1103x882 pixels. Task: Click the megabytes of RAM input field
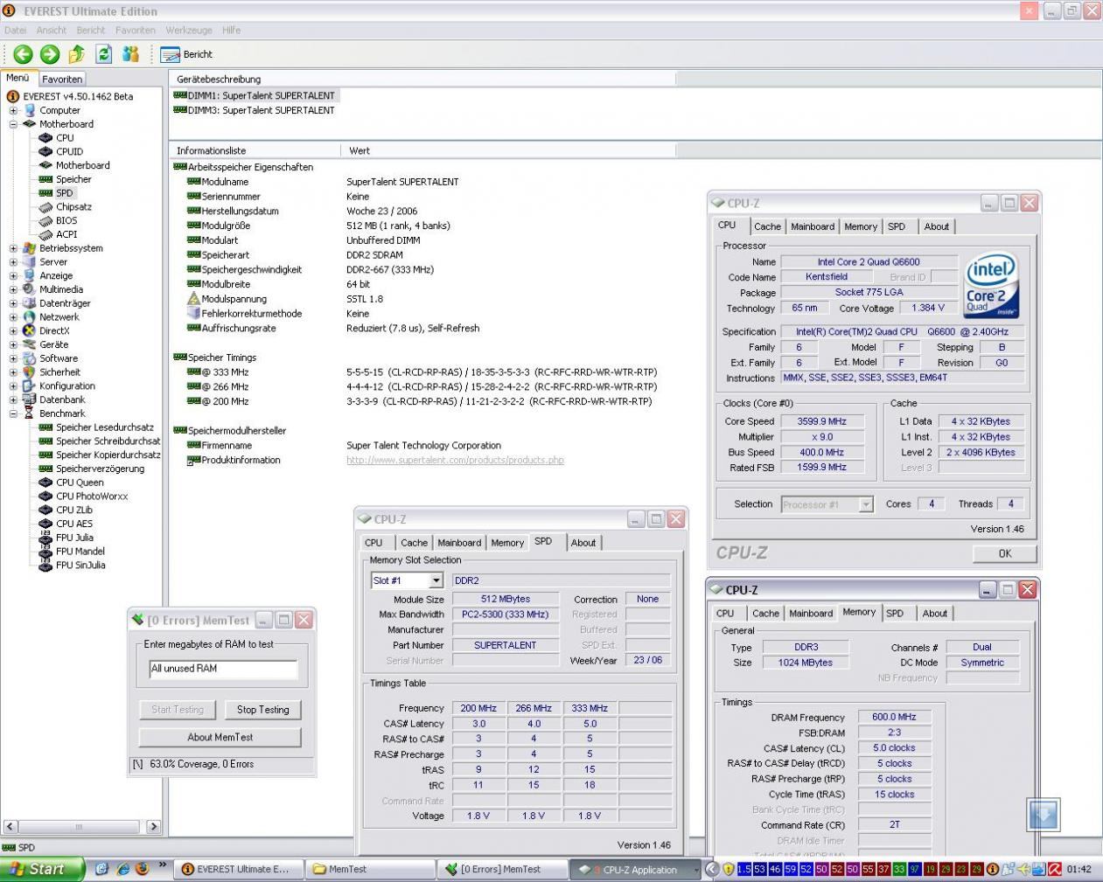point(223,669)
